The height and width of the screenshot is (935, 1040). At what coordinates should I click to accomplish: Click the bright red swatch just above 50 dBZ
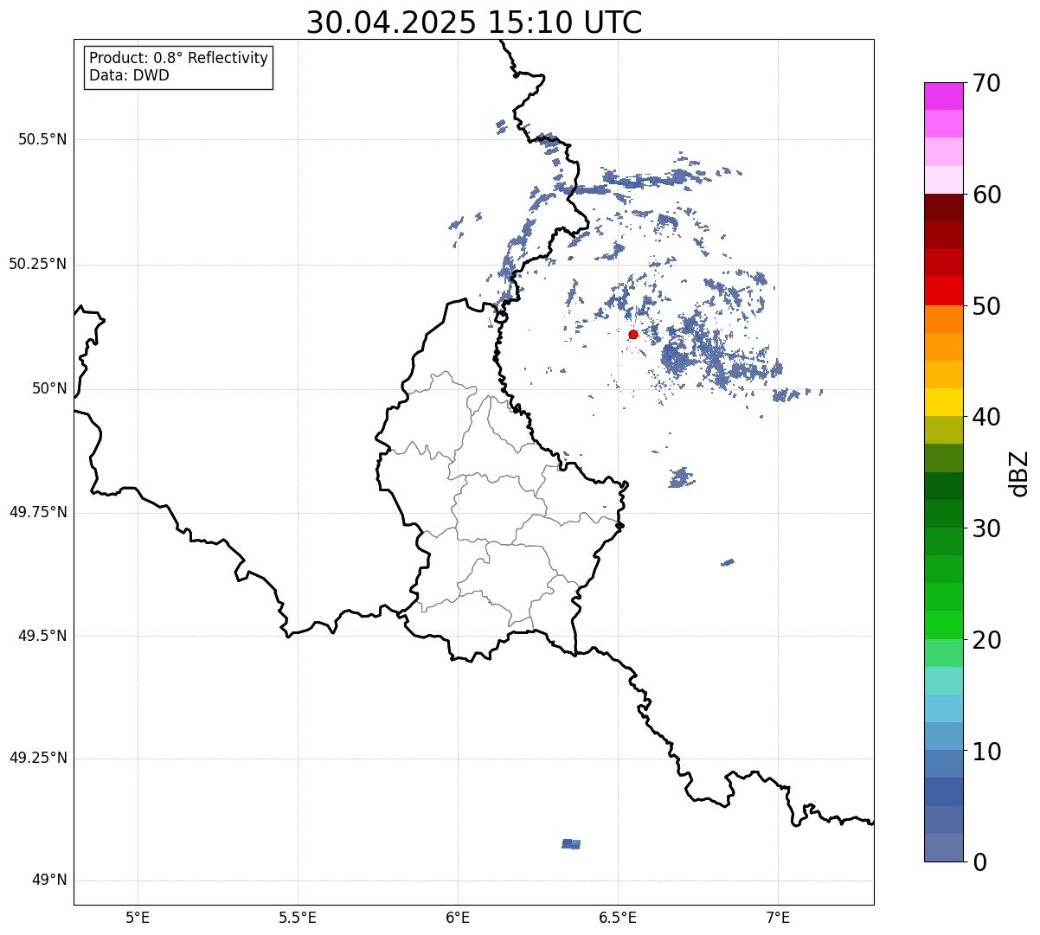coord(943,291)
